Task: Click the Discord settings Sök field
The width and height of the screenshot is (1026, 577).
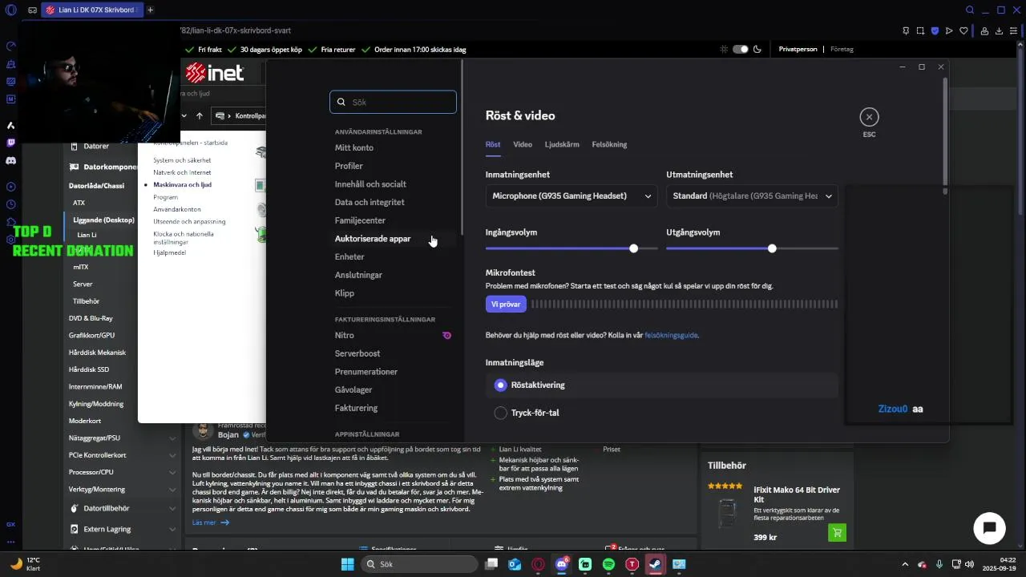Action: click(393, 102)
